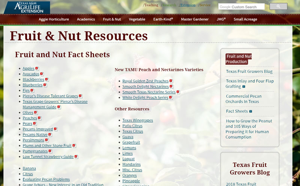Click PDF icon beside White Delight Peach Series
300x186 pixels.
(171, 98)
